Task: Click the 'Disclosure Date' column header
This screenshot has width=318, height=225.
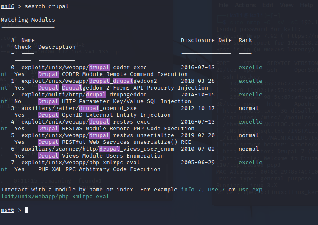Action: click(206, 40)
